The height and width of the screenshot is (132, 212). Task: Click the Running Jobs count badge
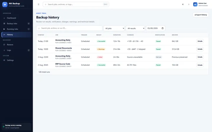[29, 29]
